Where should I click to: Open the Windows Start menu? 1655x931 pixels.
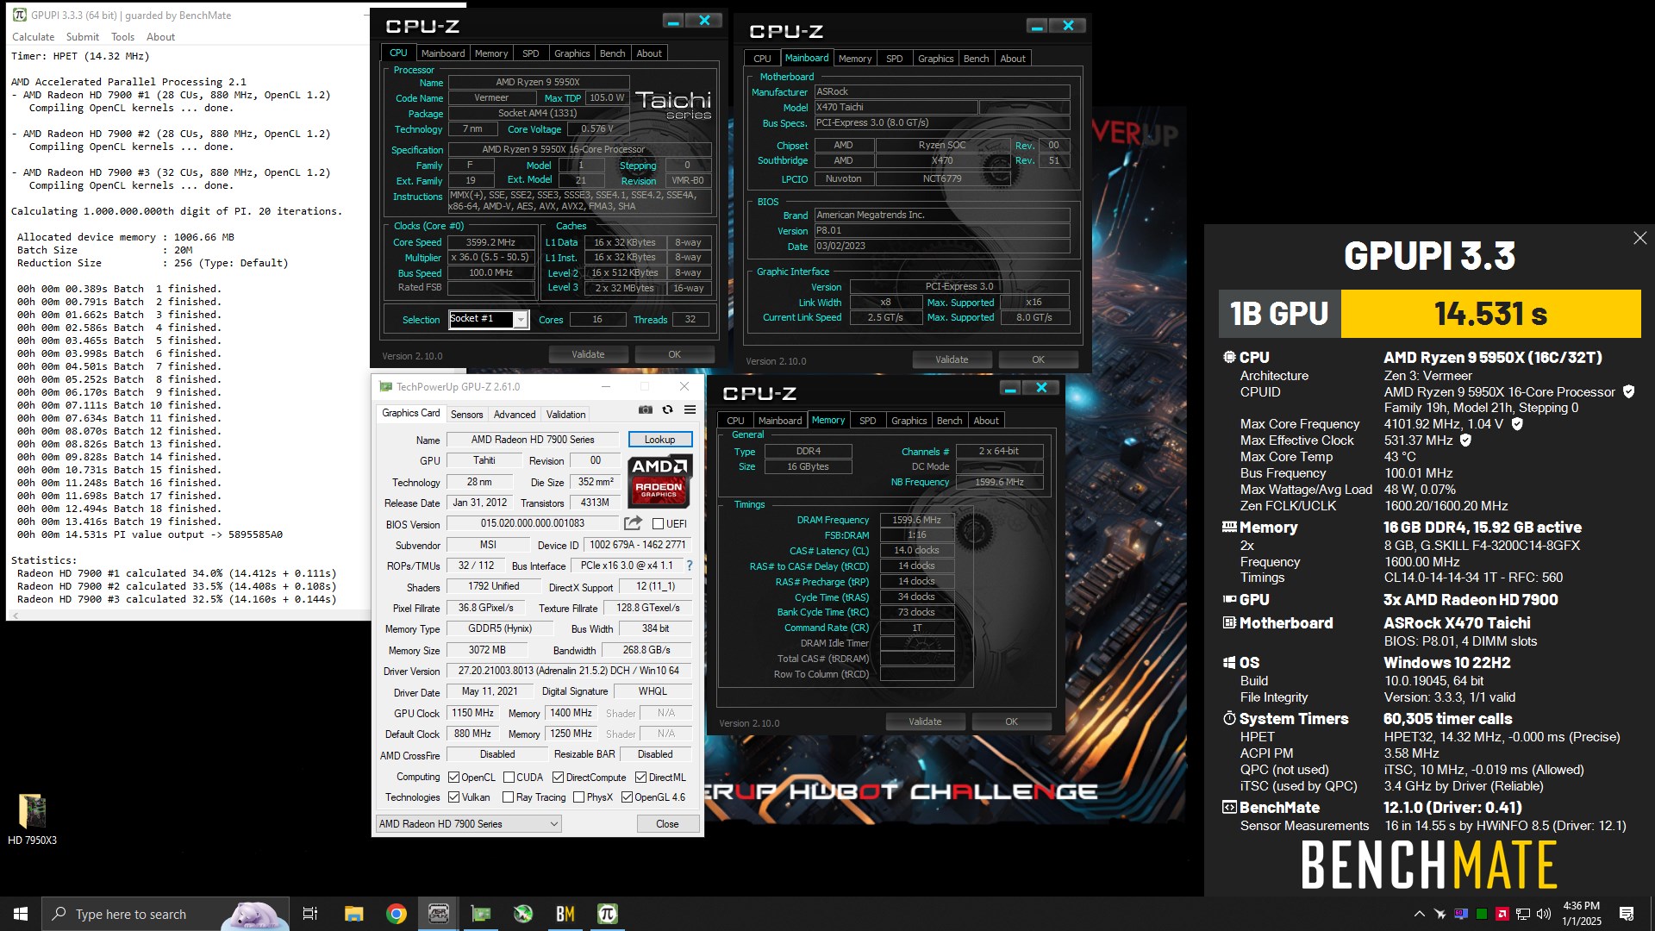(21, 914)
